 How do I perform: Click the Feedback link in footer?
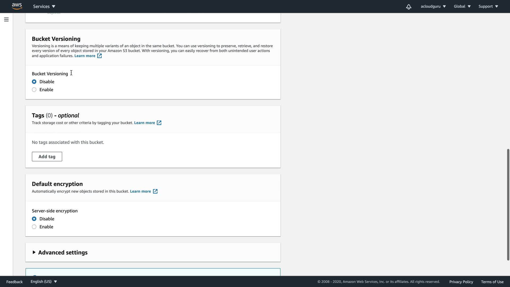click(x=15, y=282)
